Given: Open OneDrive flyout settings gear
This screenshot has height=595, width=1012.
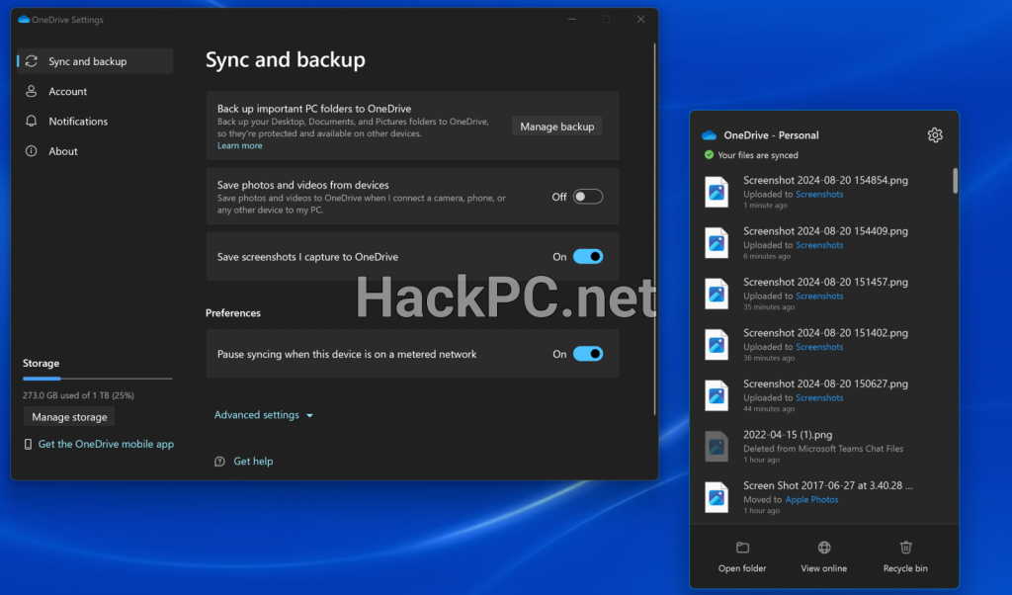Looking at the screenshot, I should pyautogui.click(x=935, y=134).
